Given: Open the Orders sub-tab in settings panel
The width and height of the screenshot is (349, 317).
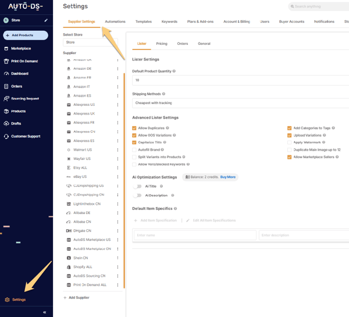Looking at the screenshot, I should click(x=183, y=44).
